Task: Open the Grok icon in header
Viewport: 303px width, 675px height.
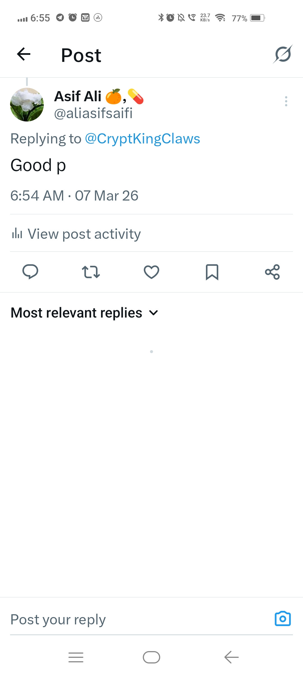Action: pos(283,54)
